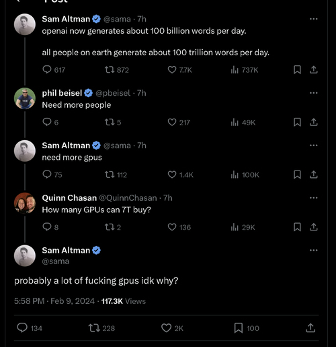Open more options on Quinn Chasan's tweet
The image size is (336, 347).
tap(314, 198)
